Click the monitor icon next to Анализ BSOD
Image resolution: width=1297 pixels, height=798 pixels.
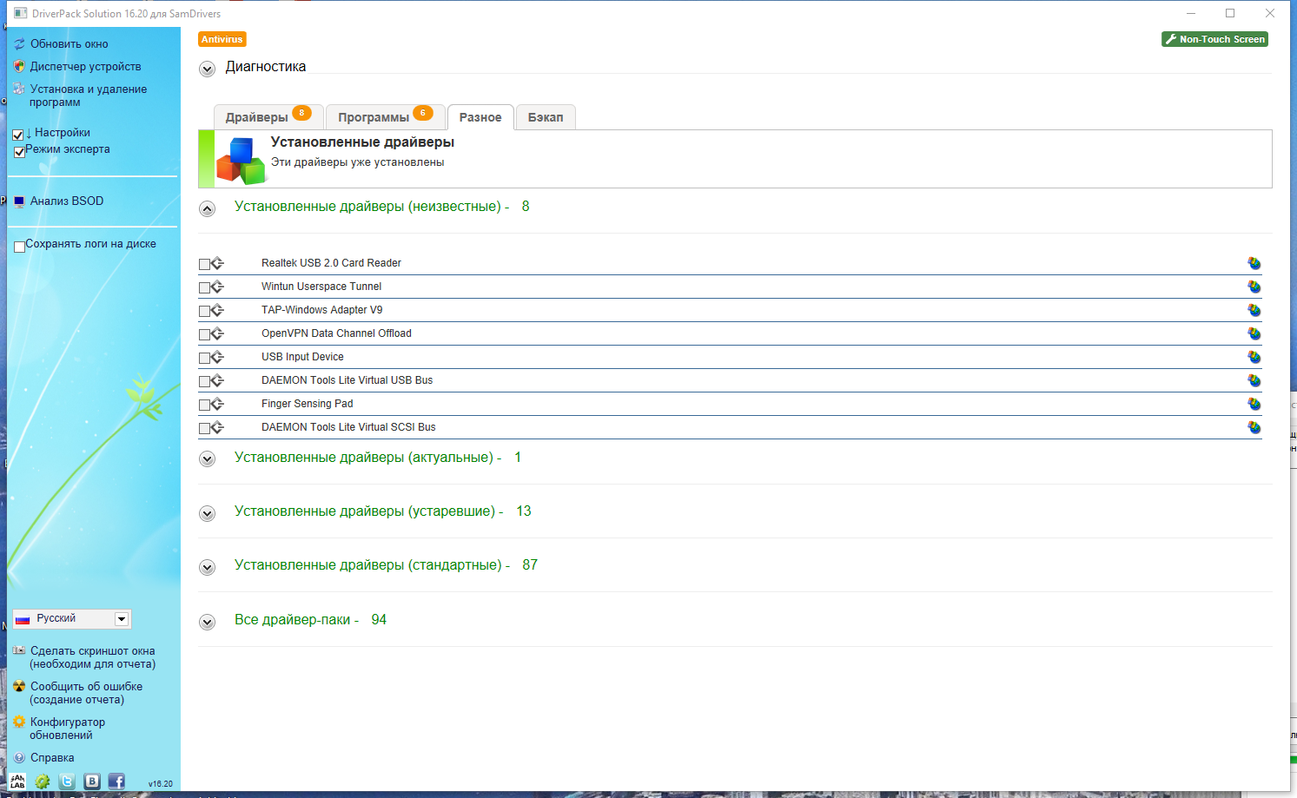point(19,201)
